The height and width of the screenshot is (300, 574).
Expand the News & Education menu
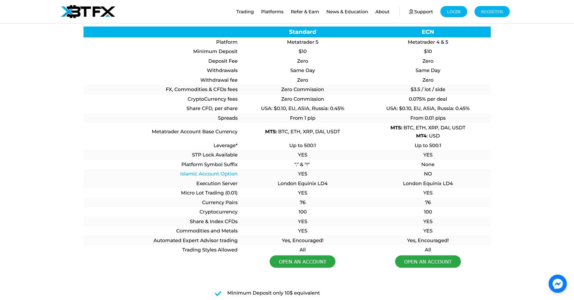[347, 12]
